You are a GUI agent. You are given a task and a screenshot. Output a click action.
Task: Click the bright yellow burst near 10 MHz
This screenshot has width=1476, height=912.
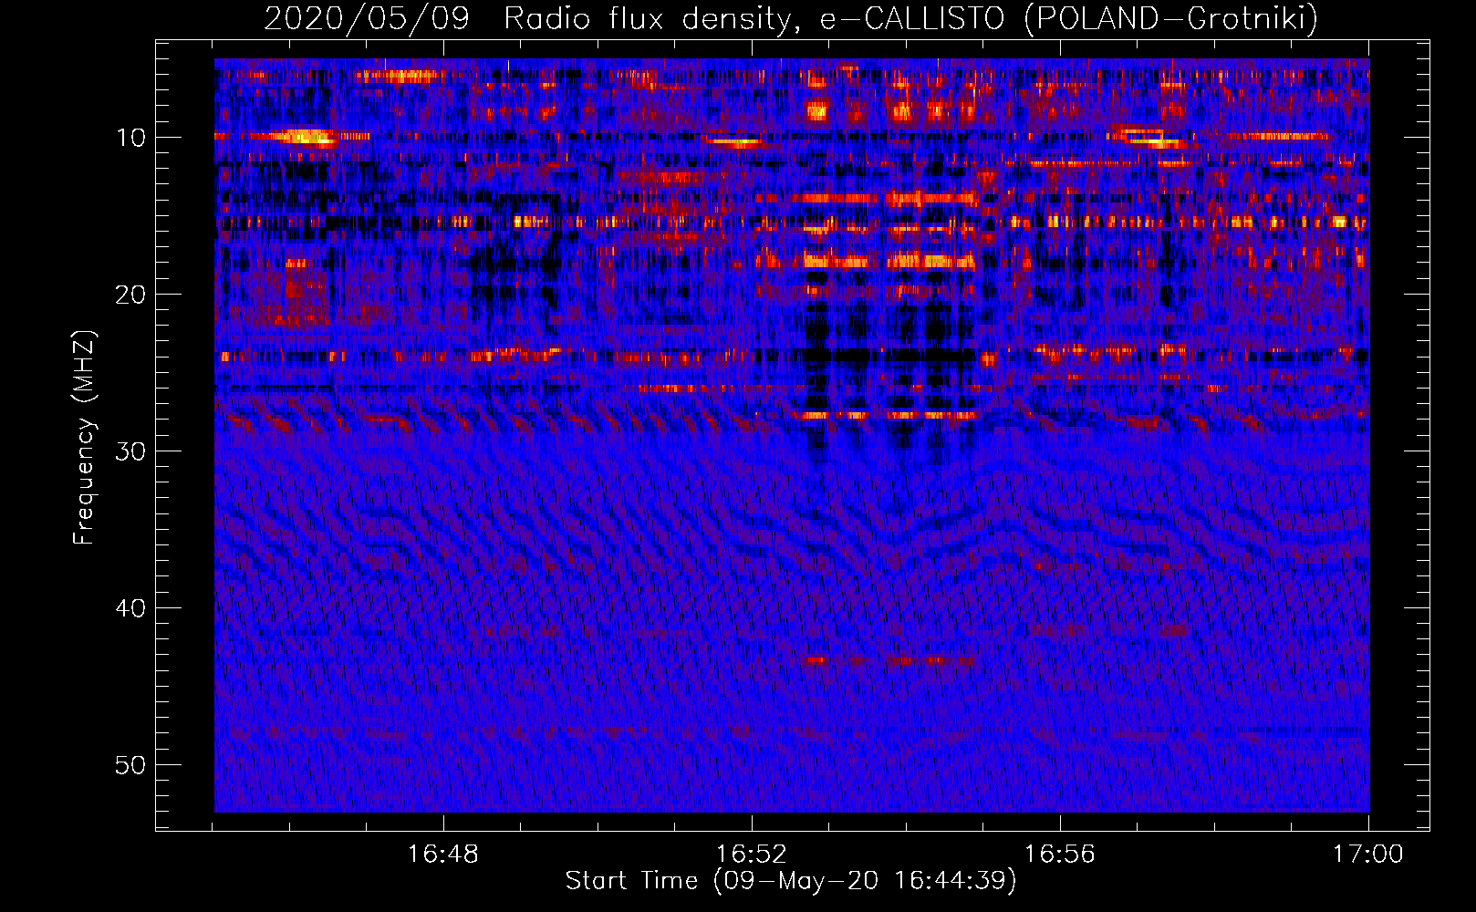(x=303, y=138)
